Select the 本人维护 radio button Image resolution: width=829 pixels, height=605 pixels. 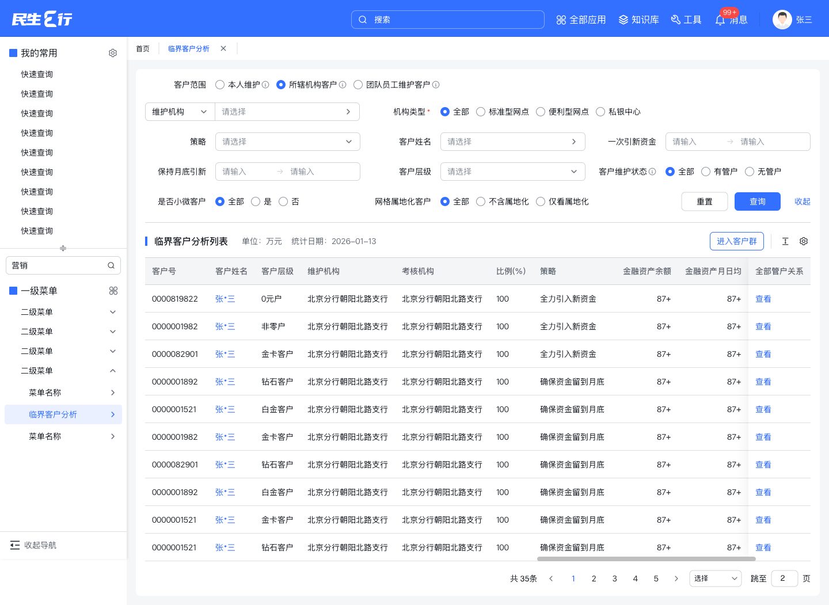point(220,85)
